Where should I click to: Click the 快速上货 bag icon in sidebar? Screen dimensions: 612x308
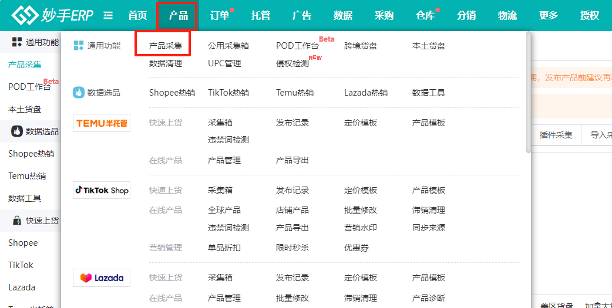coord(17,221)
